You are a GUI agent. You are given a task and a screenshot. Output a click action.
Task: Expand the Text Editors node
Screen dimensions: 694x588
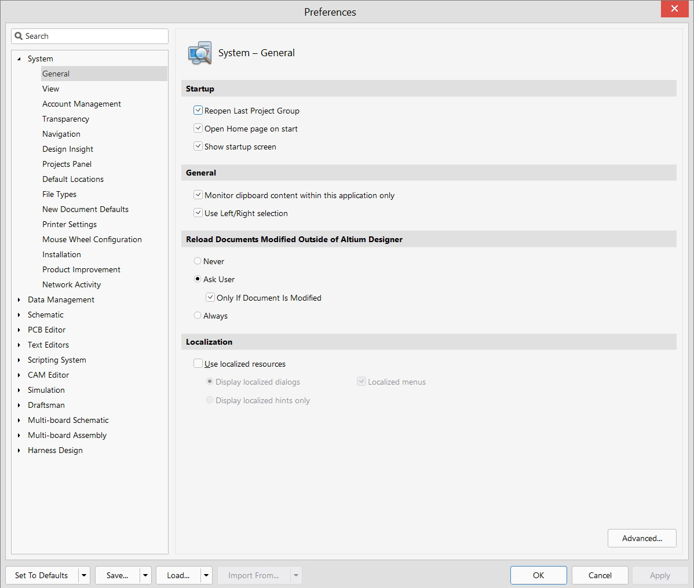point(19,345)
